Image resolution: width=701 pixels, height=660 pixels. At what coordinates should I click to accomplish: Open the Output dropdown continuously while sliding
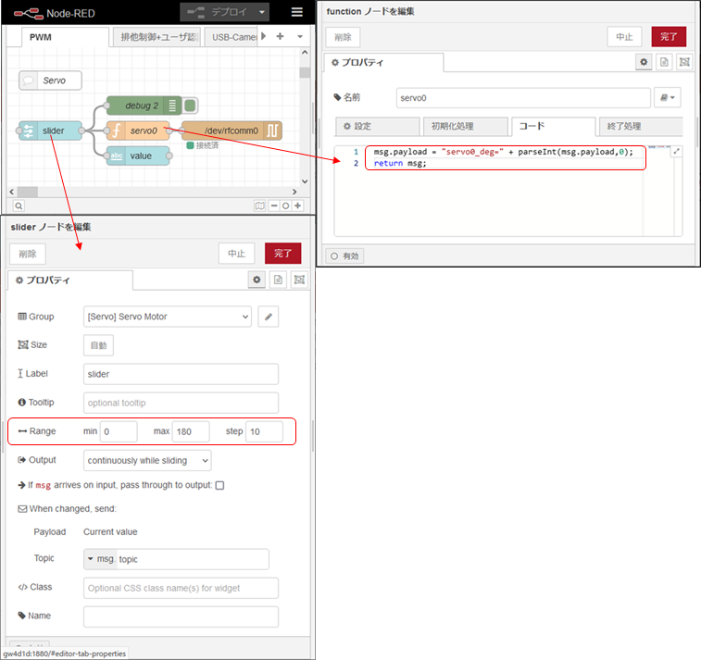(146, 460)
